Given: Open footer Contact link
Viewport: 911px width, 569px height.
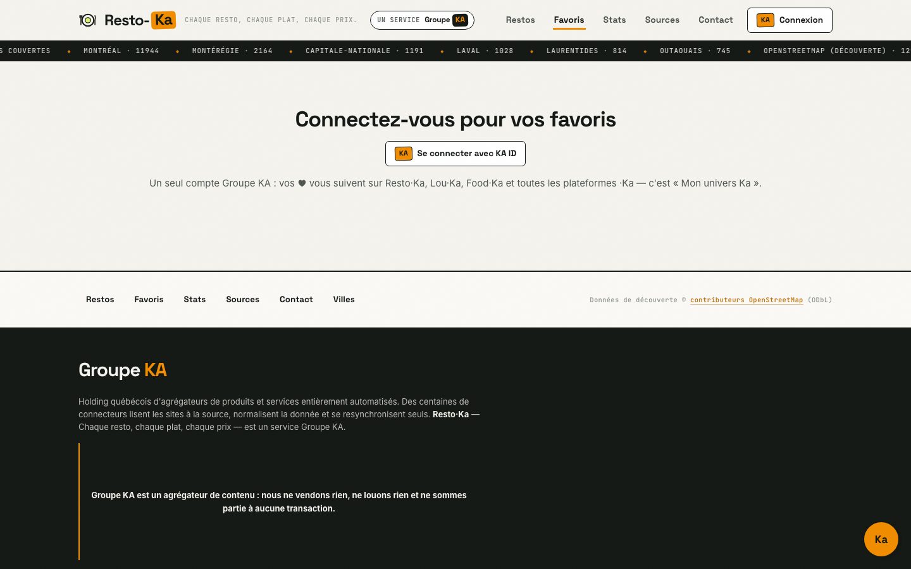Looking at the screenshot, I should (x=296, y=300).
